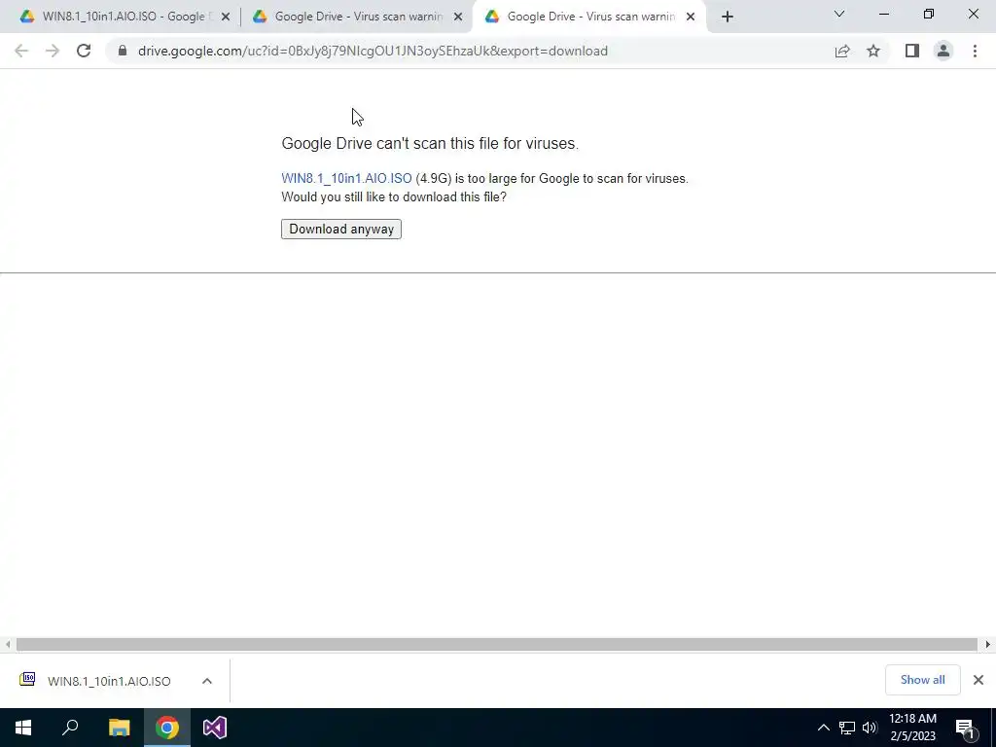Open Windows taskbar search

click(70, 728)
